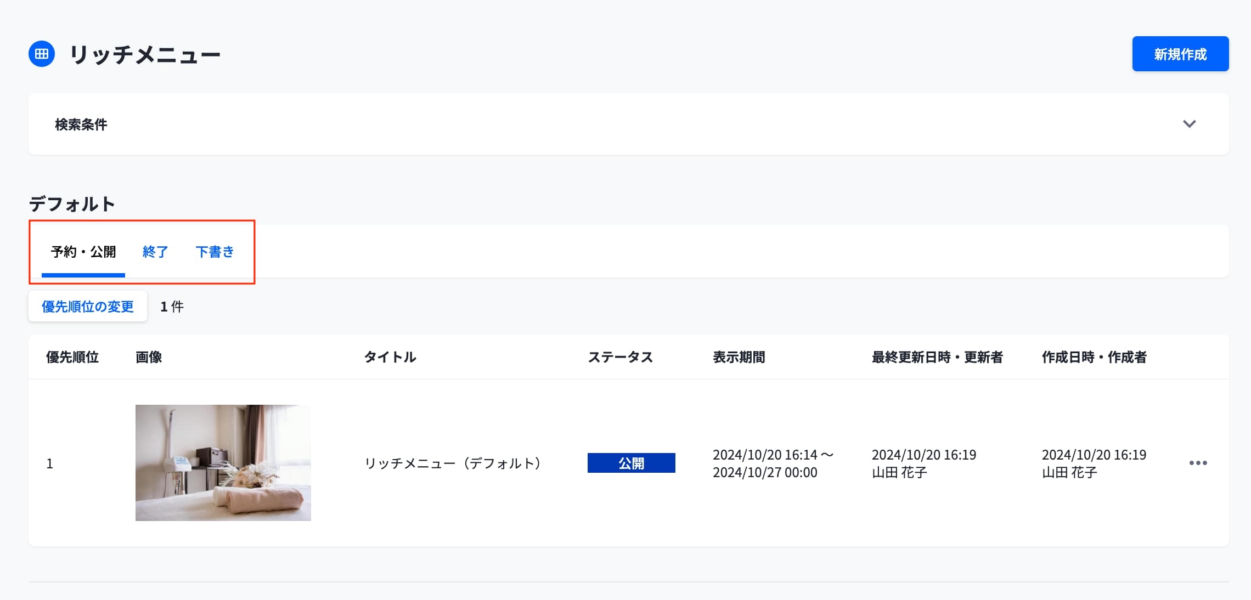Click the ステータス column header
The height and width of the screenshot is (600, 1251).
(620, 357)
